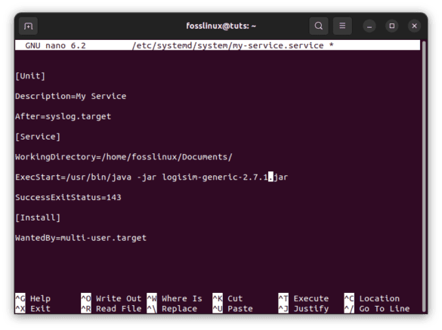Click the ^T Execute shortcut

(304, 298)
